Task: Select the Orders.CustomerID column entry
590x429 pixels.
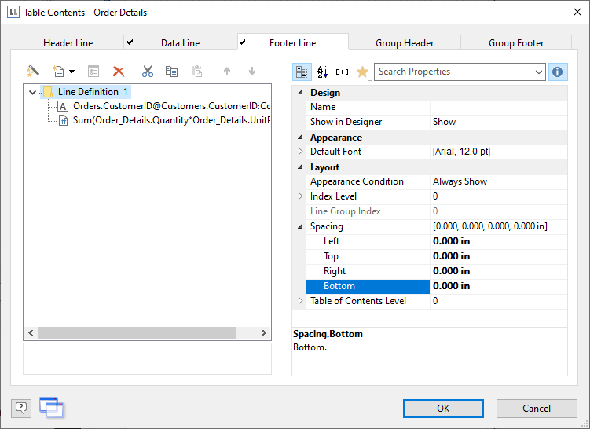Action: click(171, 106)
